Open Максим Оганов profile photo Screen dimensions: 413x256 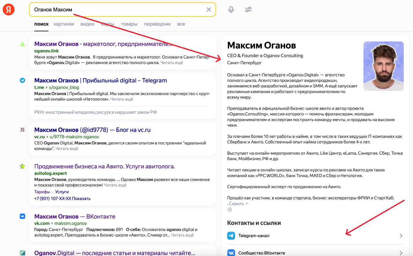click(383, 66)
